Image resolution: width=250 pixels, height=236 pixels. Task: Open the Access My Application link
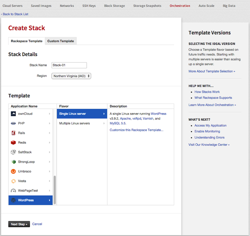pos(211,125)
